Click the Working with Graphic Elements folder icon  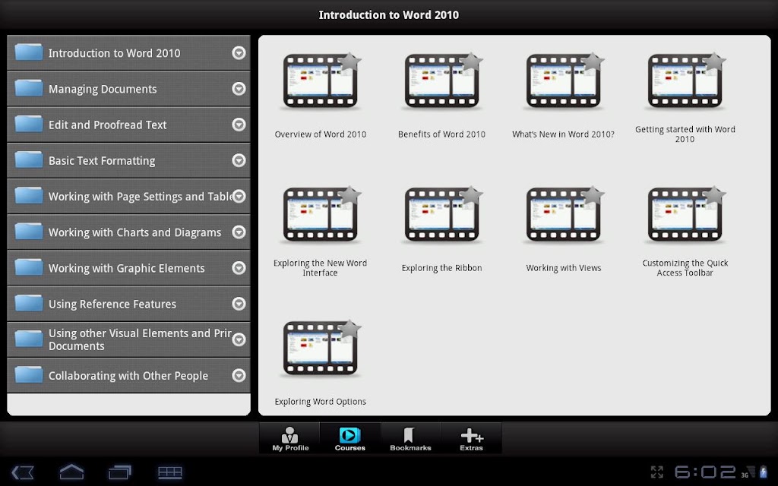[29, 267]
